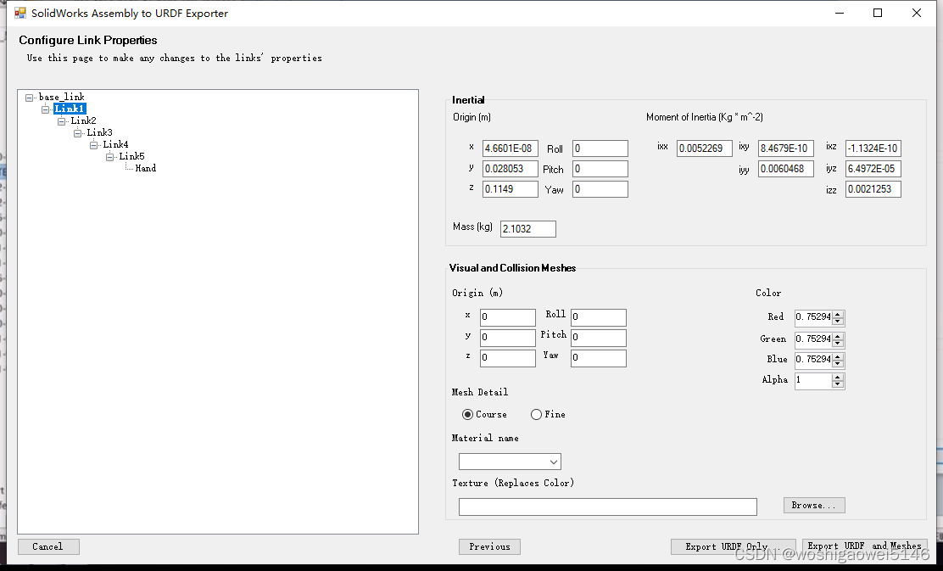943x571 pixels.
Task: Select Link5 in the link tree
Action: (x=131, y=156)
